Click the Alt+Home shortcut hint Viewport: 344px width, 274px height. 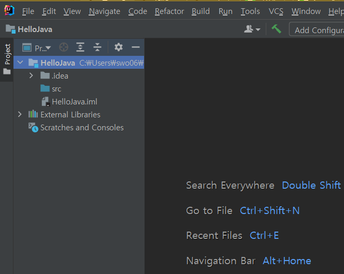287,261
